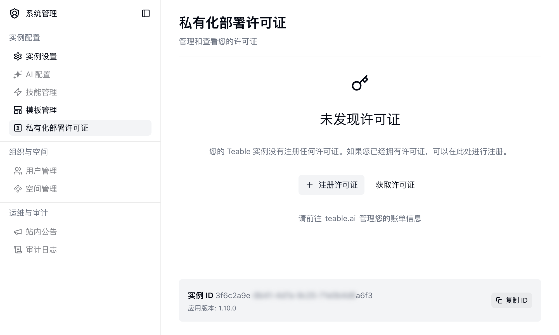
Task: Click the sparkle icon beside AI 配置
Action: (x=18, y=74)
